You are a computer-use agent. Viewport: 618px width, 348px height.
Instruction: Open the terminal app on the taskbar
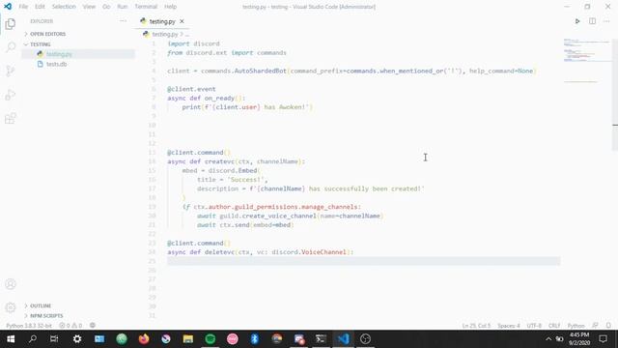[321, 339]
